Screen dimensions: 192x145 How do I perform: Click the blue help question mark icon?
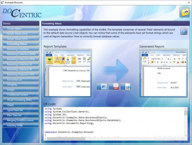point(184,31)
